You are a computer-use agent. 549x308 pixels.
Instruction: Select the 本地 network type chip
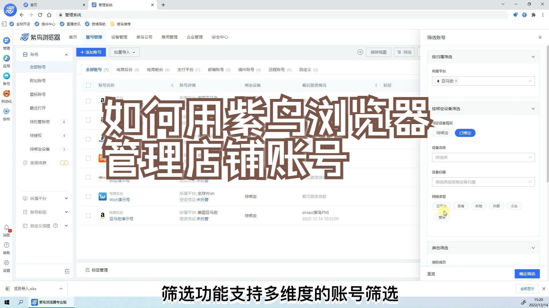click(479, 206)
